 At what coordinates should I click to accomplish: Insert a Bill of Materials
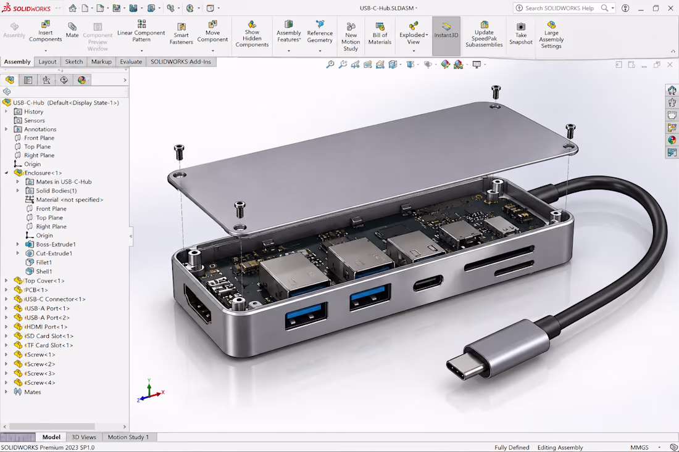pos(380,34)
